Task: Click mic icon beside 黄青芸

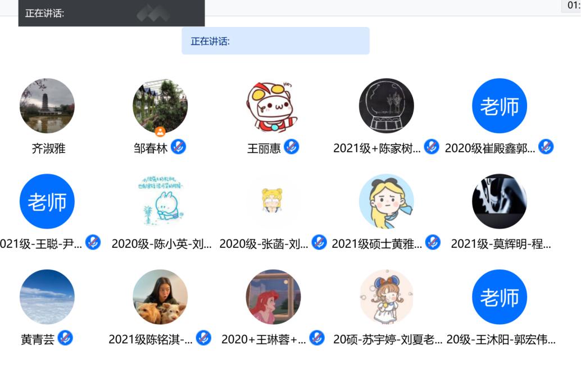Action: point(65,338)
